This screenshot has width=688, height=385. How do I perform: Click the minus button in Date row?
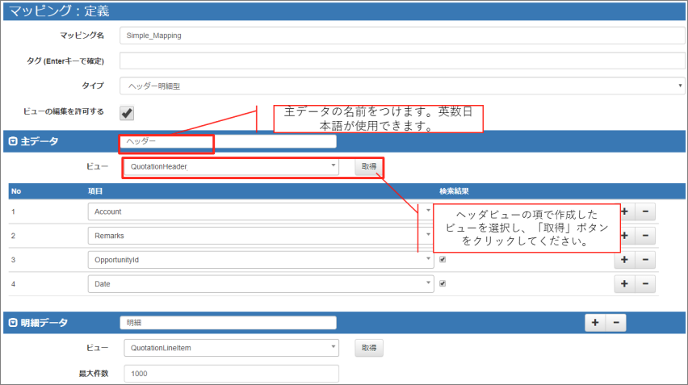[645, 284]
